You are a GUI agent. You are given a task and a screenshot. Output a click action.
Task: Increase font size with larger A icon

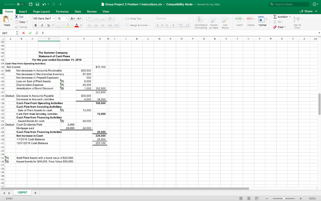pyautogui.click(x=73, y=19)
